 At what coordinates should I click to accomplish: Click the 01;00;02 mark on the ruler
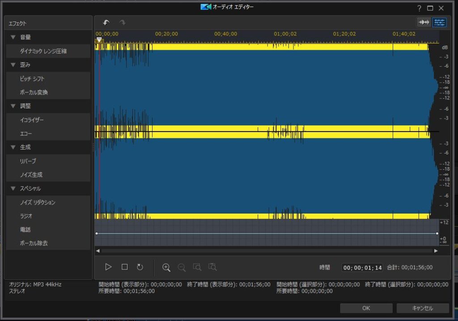[x=285, y=34]
